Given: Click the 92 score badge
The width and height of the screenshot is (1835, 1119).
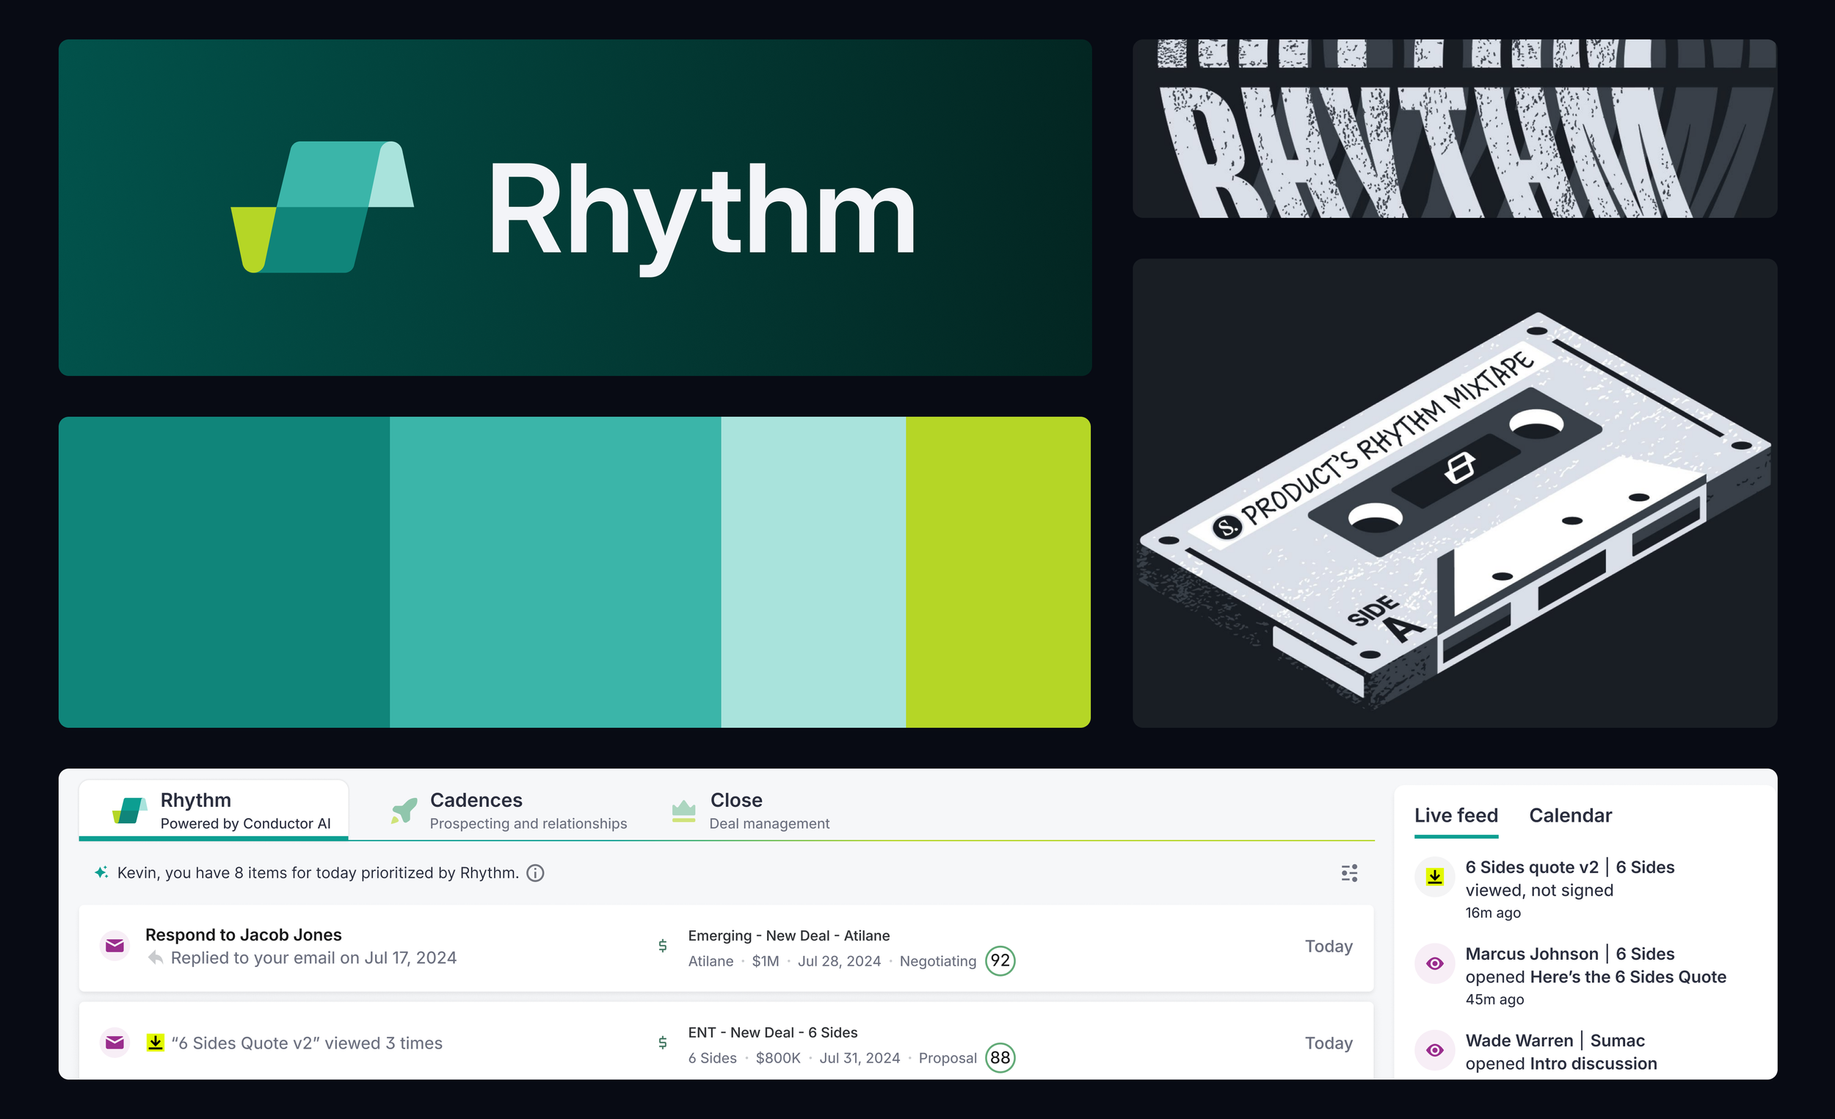Looking at the screenshot, I should coord(1000,960).
